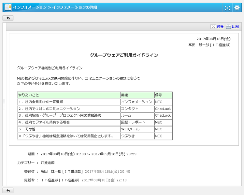
Task: Click the 回覧・レポート table cell
Action: [133, 123]
